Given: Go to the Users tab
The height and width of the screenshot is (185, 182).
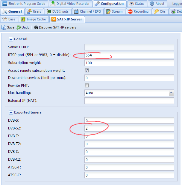Looking at the screenshot, I should pyautogui.click(x=34, y=11).
